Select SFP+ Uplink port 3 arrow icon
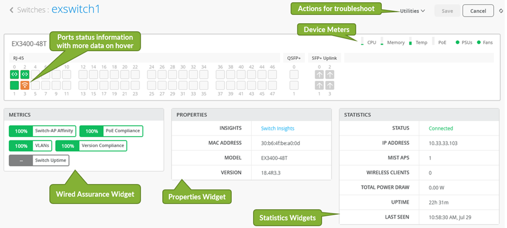 tap(329, 85)
